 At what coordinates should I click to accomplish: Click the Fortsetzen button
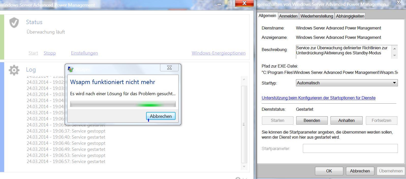click(x=381, y=120)
